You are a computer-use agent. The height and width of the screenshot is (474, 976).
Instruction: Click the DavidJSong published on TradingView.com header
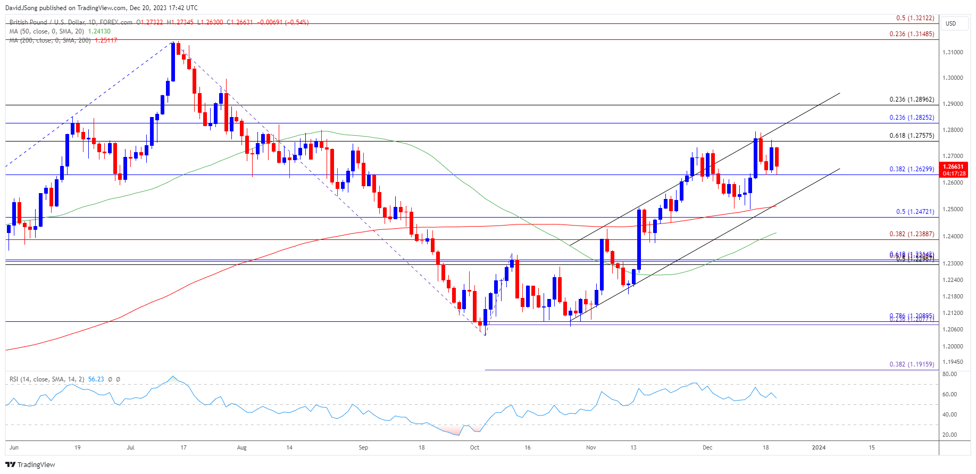[101, 8]
